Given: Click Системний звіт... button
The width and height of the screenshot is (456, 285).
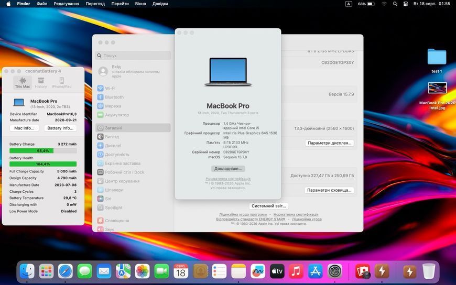Looking at the screenshot, I should [x=268, y=205].
